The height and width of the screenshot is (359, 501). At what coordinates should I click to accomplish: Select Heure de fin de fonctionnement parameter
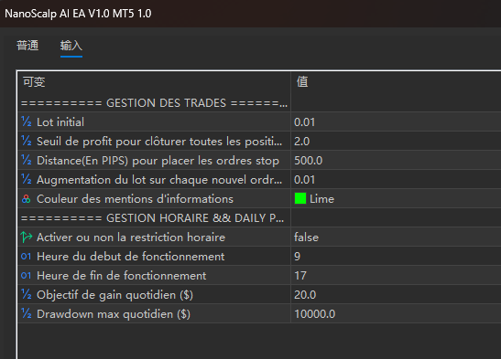[x=122, y=276]
